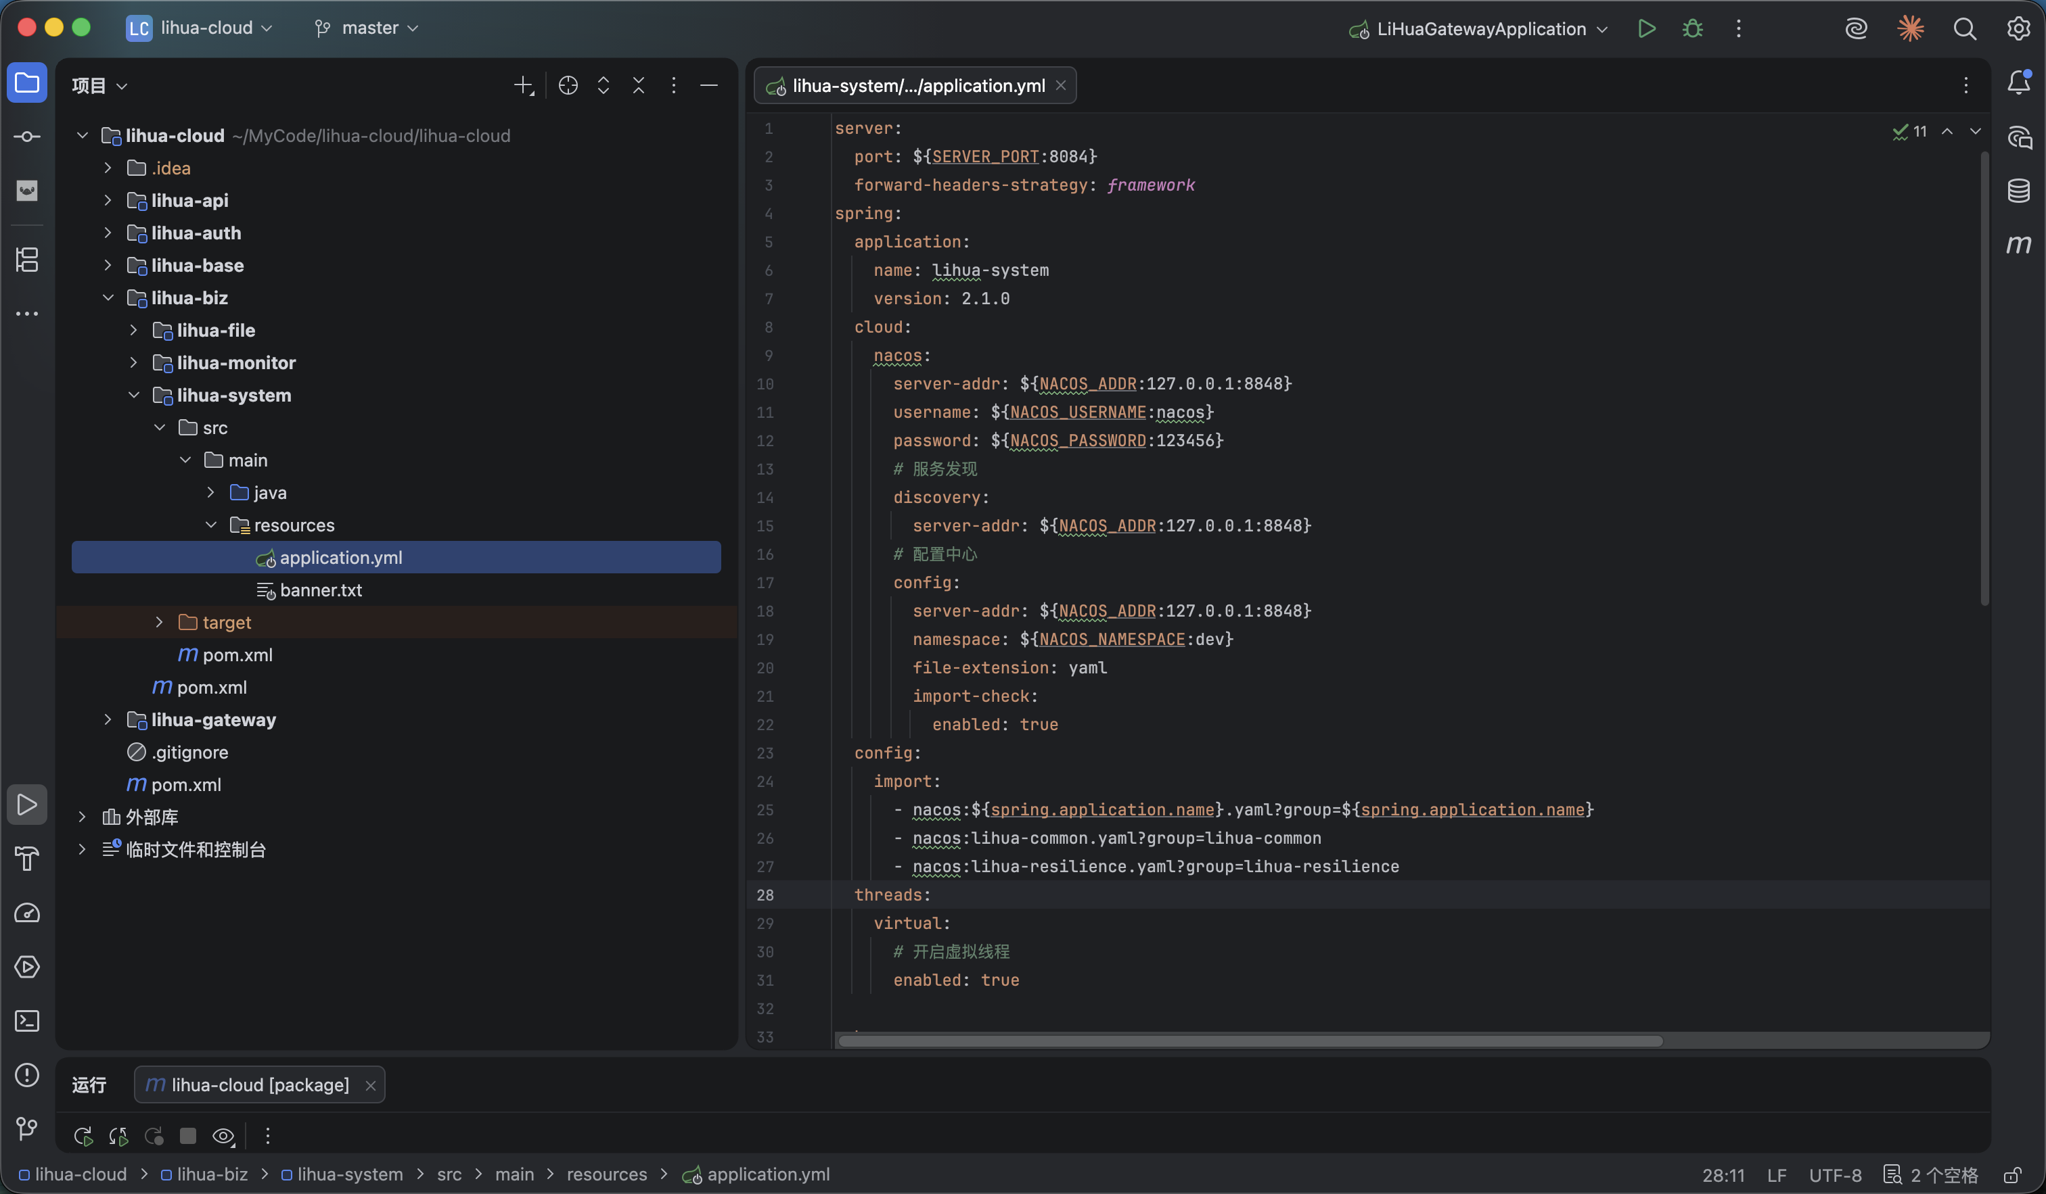Open more run actions menu in toolbar

coord(1738,28)
